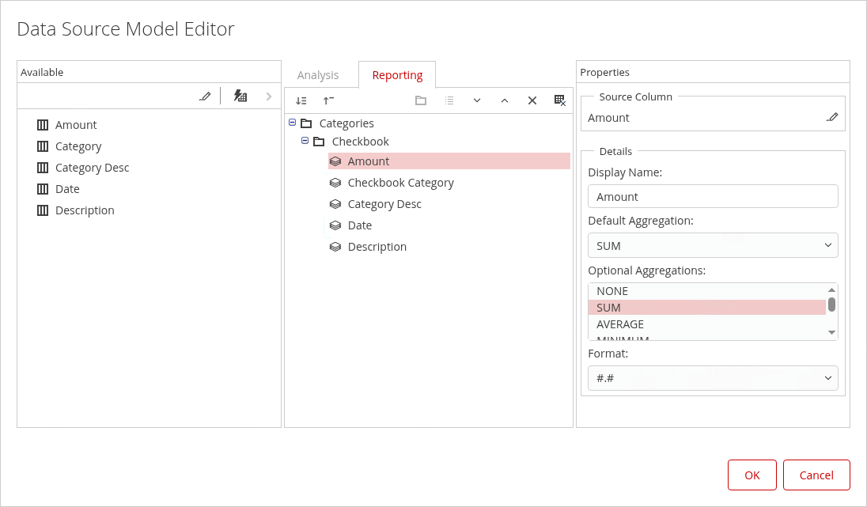Click the add category folder icon
Screen dimensions: 867x507
click(421, 100)
